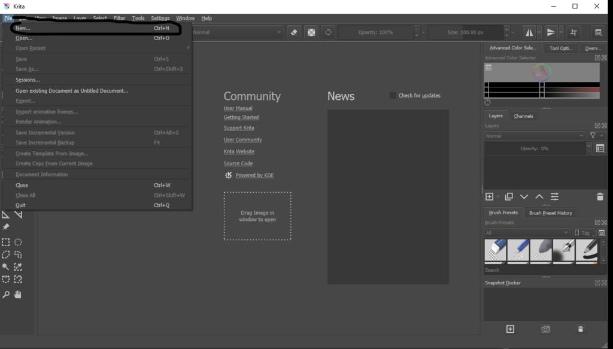Enable Check for updates checkbox
This screenshot has width=613, height=349.
pyautogui.click(x=393, y=95)
